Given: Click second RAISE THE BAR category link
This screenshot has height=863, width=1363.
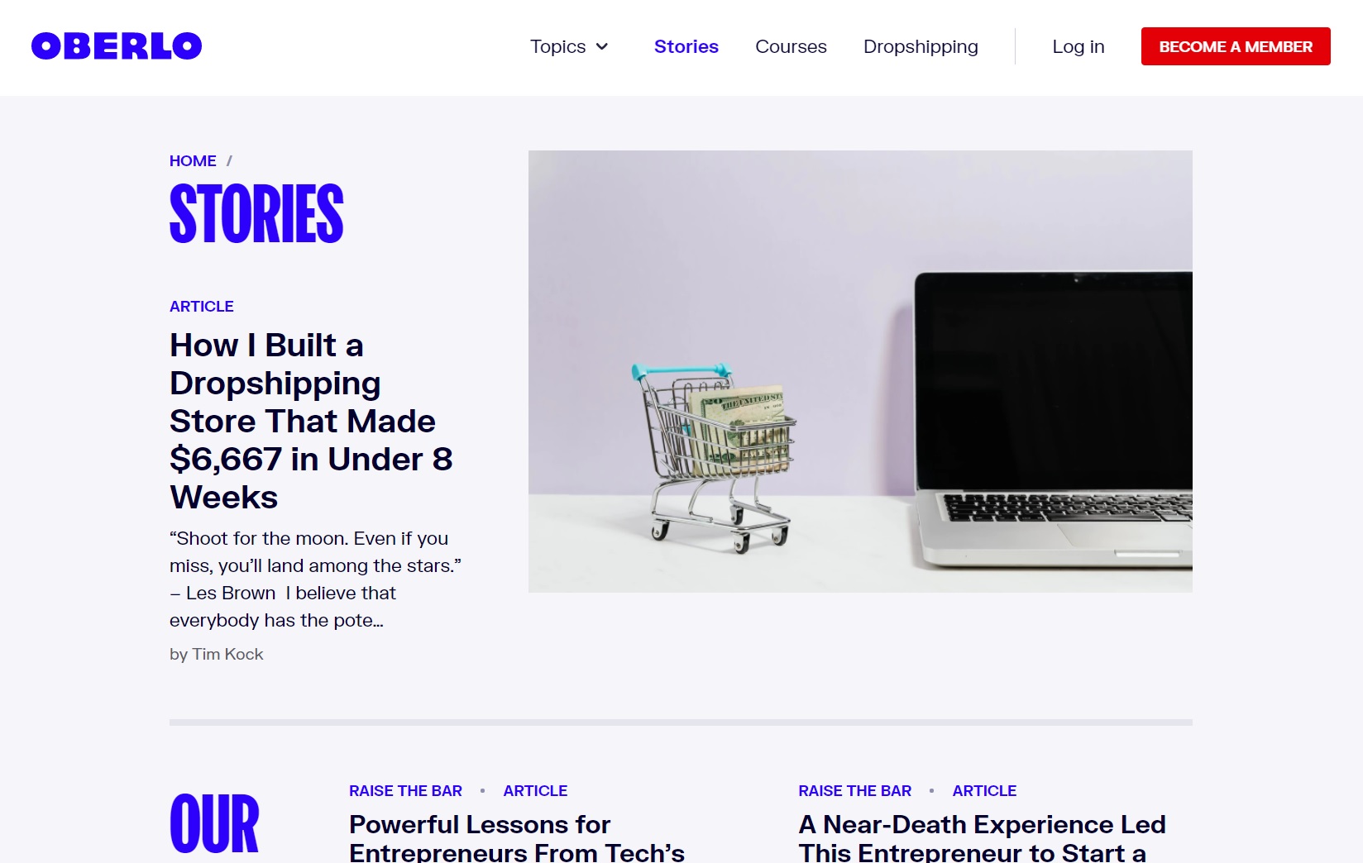Looking at the screenshot, I should point(854,791).
